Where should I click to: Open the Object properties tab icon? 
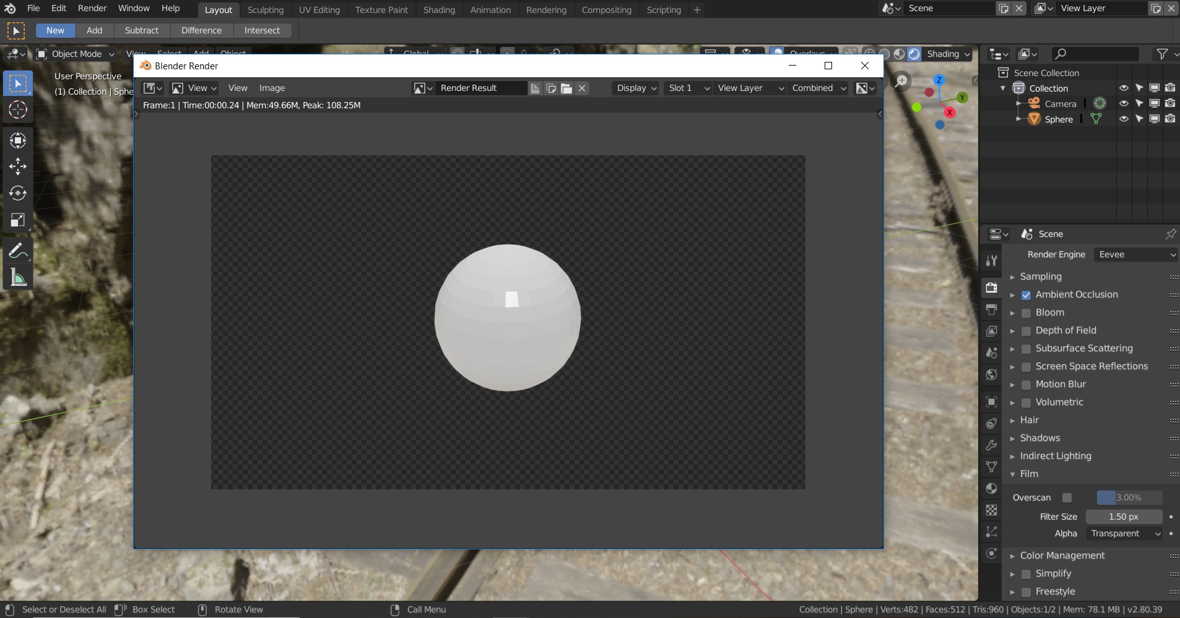pos(992,402)
